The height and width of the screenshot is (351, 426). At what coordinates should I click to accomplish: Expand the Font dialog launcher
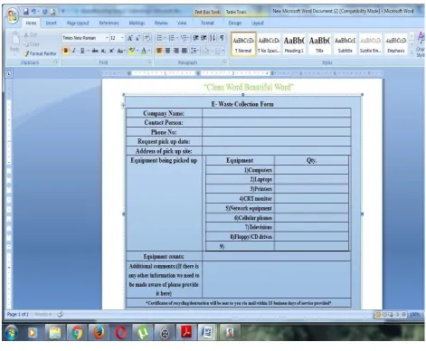[x=150, y=62]
